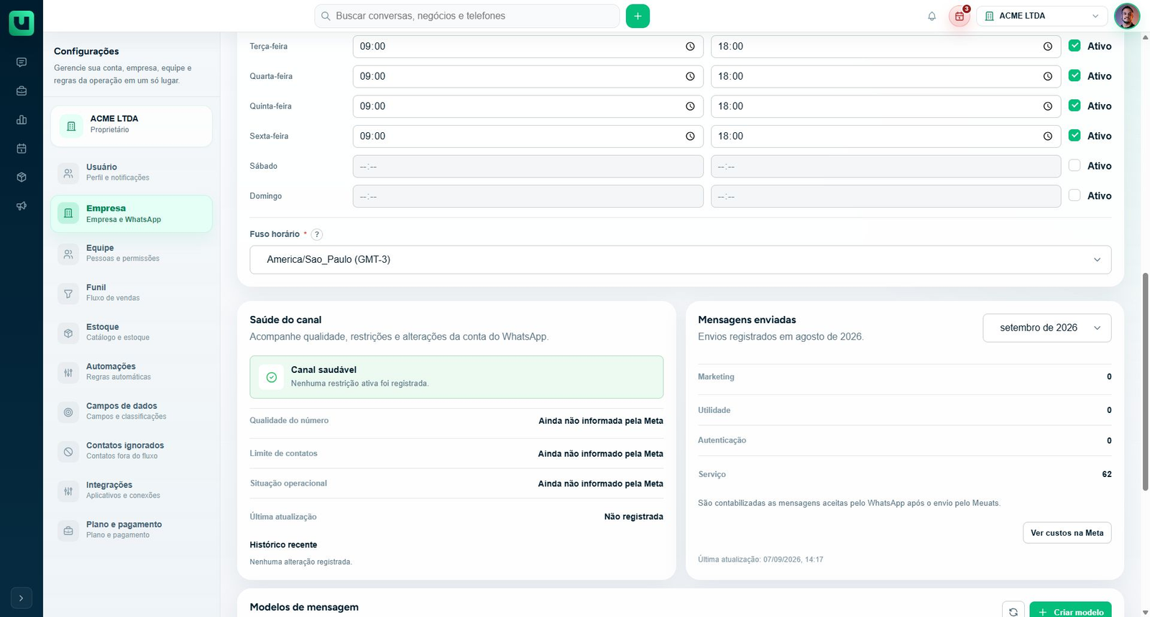The height and width of the screenshot is (617, 1150).
Task: Click the clock icon in Sexta-feira start time
Action: pos(690,136)
